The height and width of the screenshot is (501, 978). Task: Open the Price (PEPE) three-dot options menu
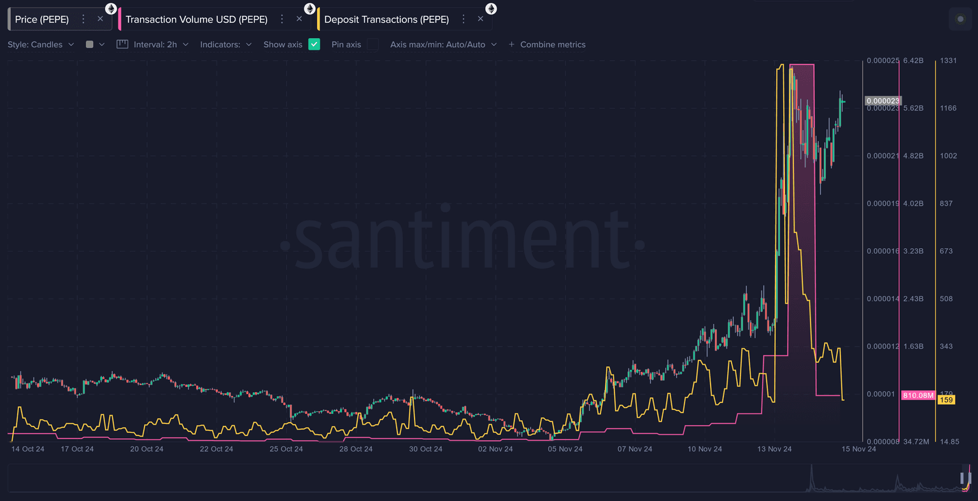(x=83, y=19)
